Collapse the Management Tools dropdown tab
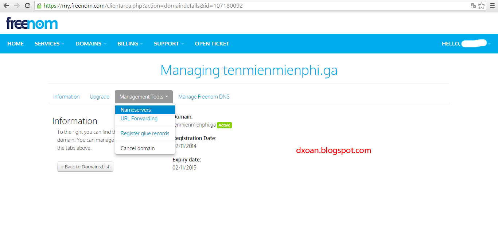498x228 pixels. pos(144,97)
